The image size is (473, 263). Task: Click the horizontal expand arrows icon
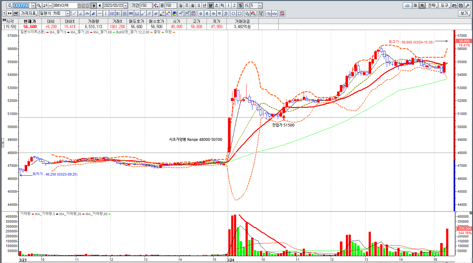[10, 13]
